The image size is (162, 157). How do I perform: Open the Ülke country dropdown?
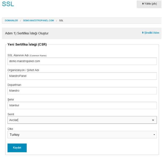pyautogui.click(x=82, y=135)
